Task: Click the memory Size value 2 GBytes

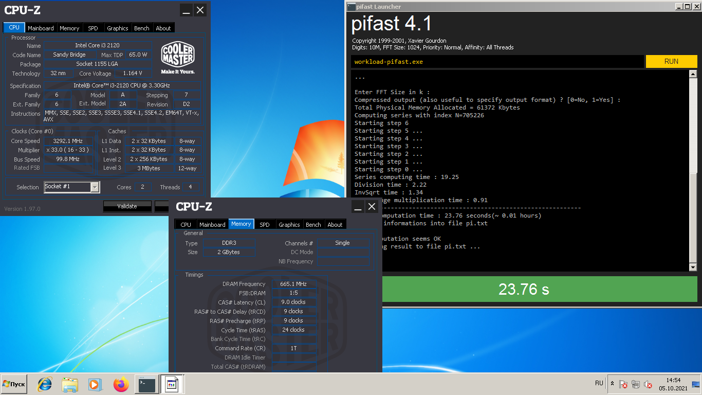Action: pyautogui.click(x=229, y=252)
